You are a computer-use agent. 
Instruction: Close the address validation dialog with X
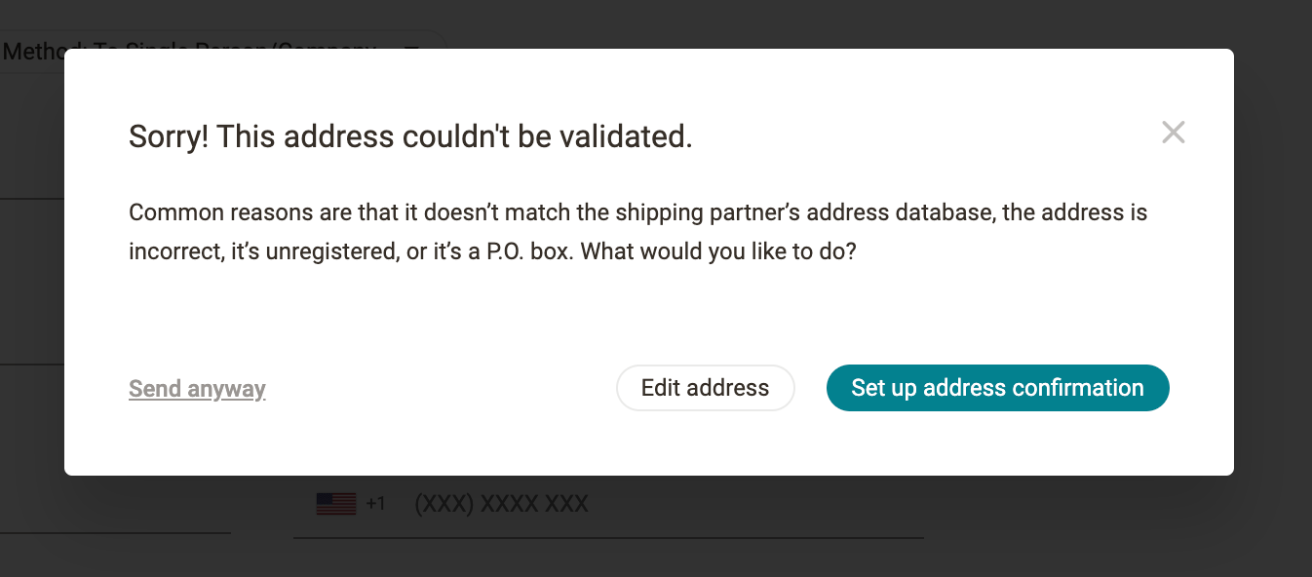(1174, 133)
